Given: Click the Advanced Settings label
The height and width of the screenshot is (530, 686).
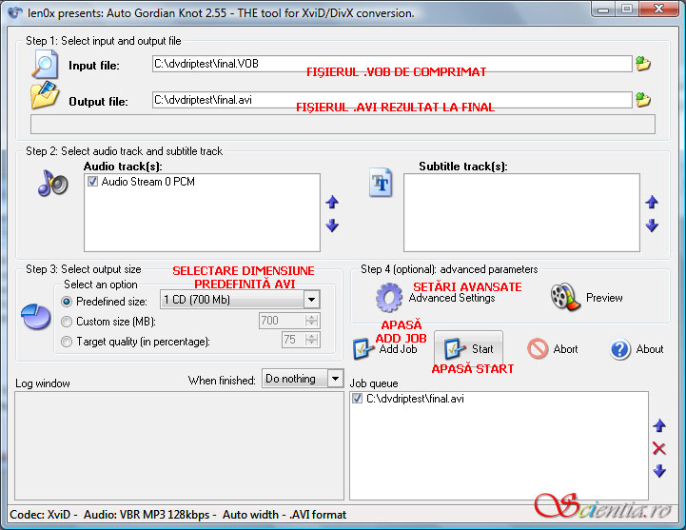Looking at the screenshot, I should coord(452,298).
